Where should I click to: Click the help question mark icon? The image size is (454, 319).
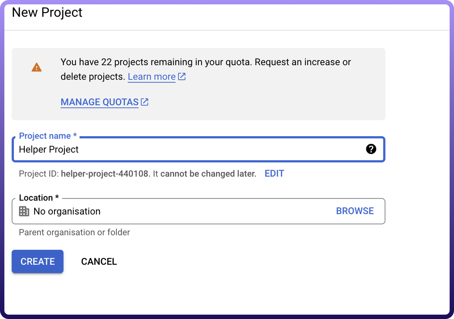[371, 149]
